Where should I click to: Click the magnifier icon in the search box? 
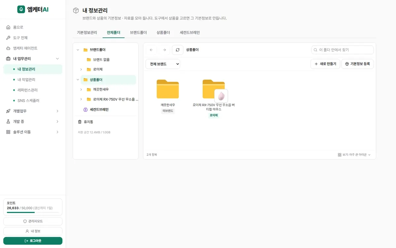coord(315,50)
